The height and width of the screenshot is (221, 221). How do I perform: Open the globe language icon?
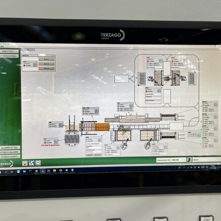(x=31, y=163)
